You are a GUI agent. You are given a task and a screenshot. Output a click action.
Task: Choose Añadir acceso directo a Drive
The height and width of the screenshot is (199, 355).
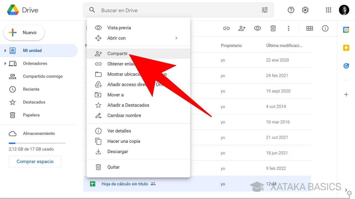point(138,84)
